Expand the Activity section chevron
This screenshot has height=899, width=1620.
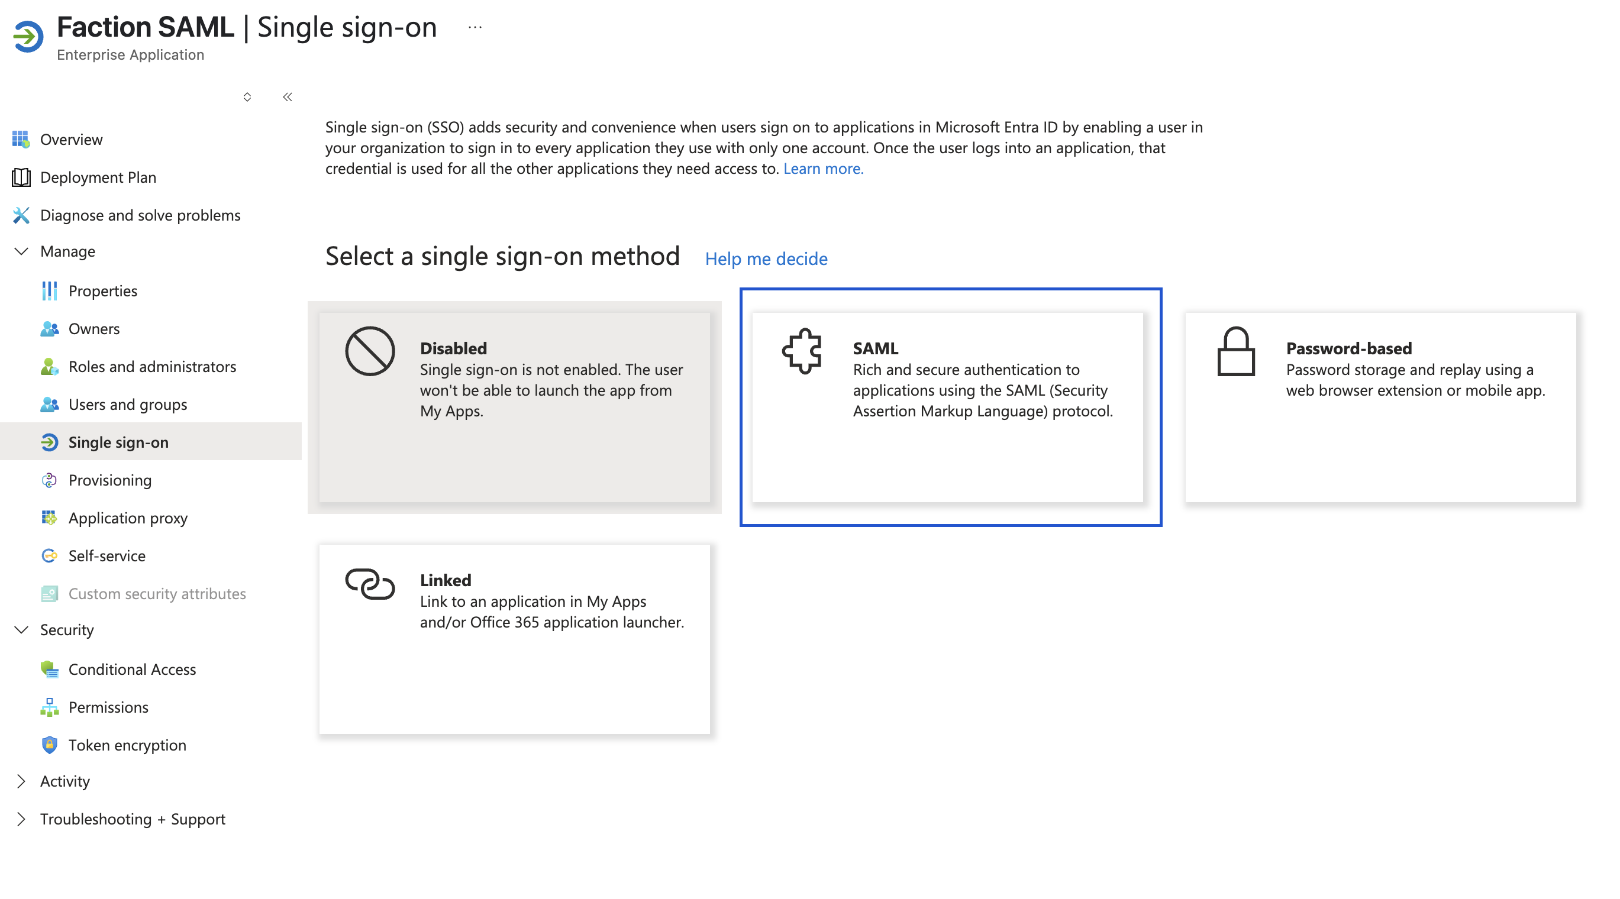(x=21, y=781)
